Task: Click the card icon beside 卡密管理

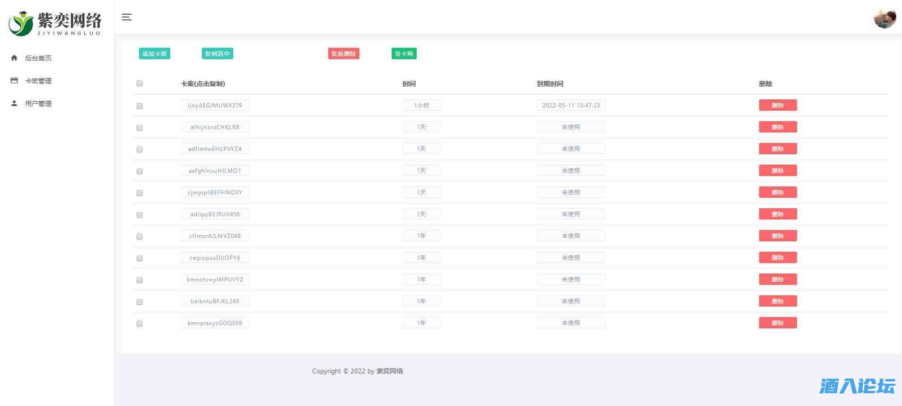Action: click(14, 80)
